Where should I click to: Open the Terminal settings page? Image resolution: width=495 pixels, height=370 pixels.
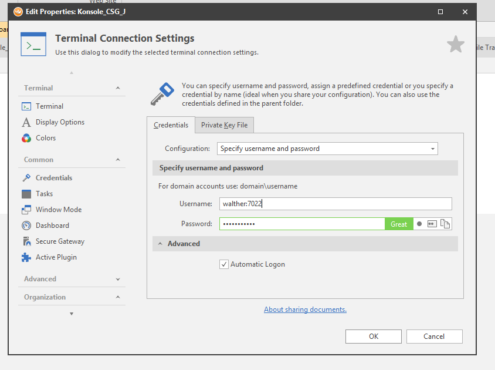click(x=49, y=106)
